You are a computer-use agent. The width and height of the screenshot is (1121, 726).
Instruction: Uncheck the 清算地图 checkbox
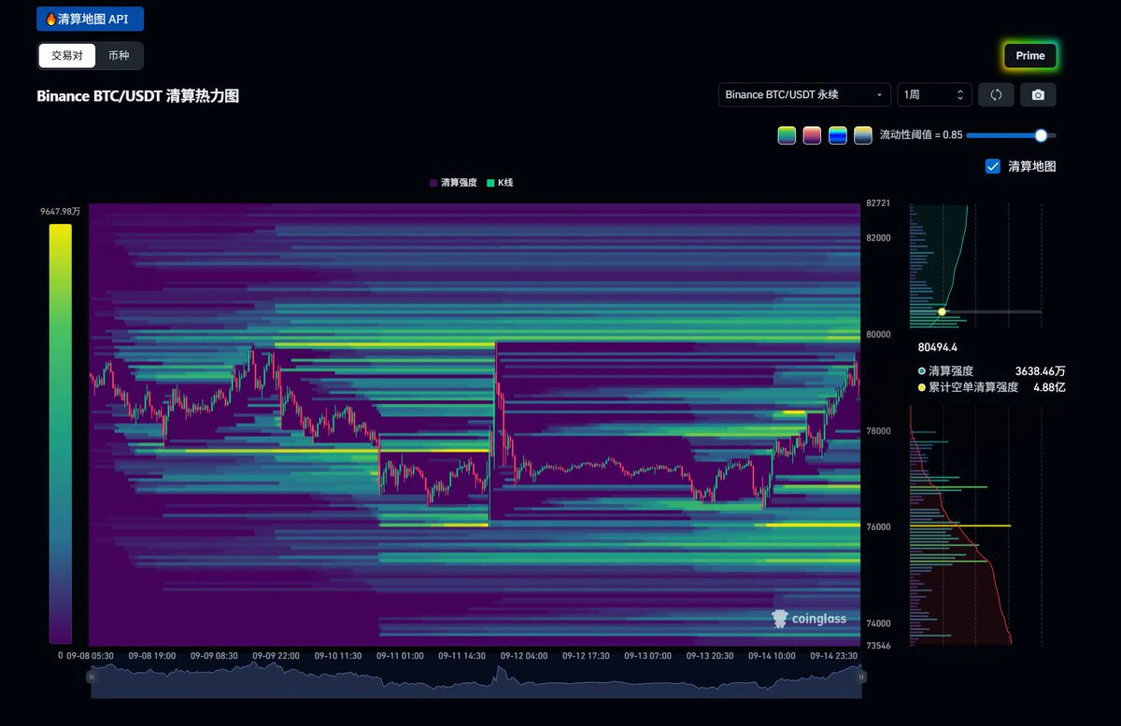993,166
